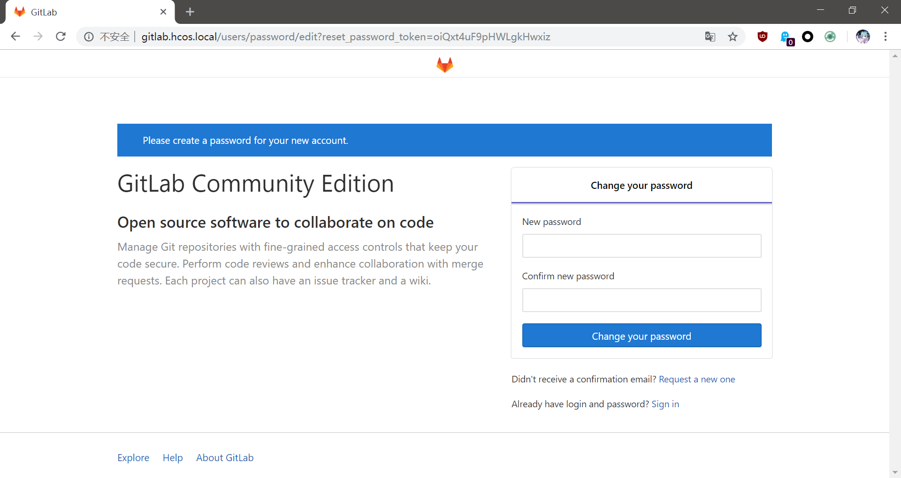Screen dimensions: 901x478
Task: Focus the Confirm new password field
Action: 641,300
